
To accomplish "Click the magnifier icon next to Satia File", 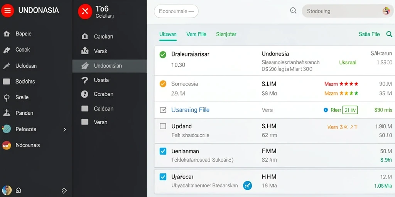I will [x=389, y=34].
